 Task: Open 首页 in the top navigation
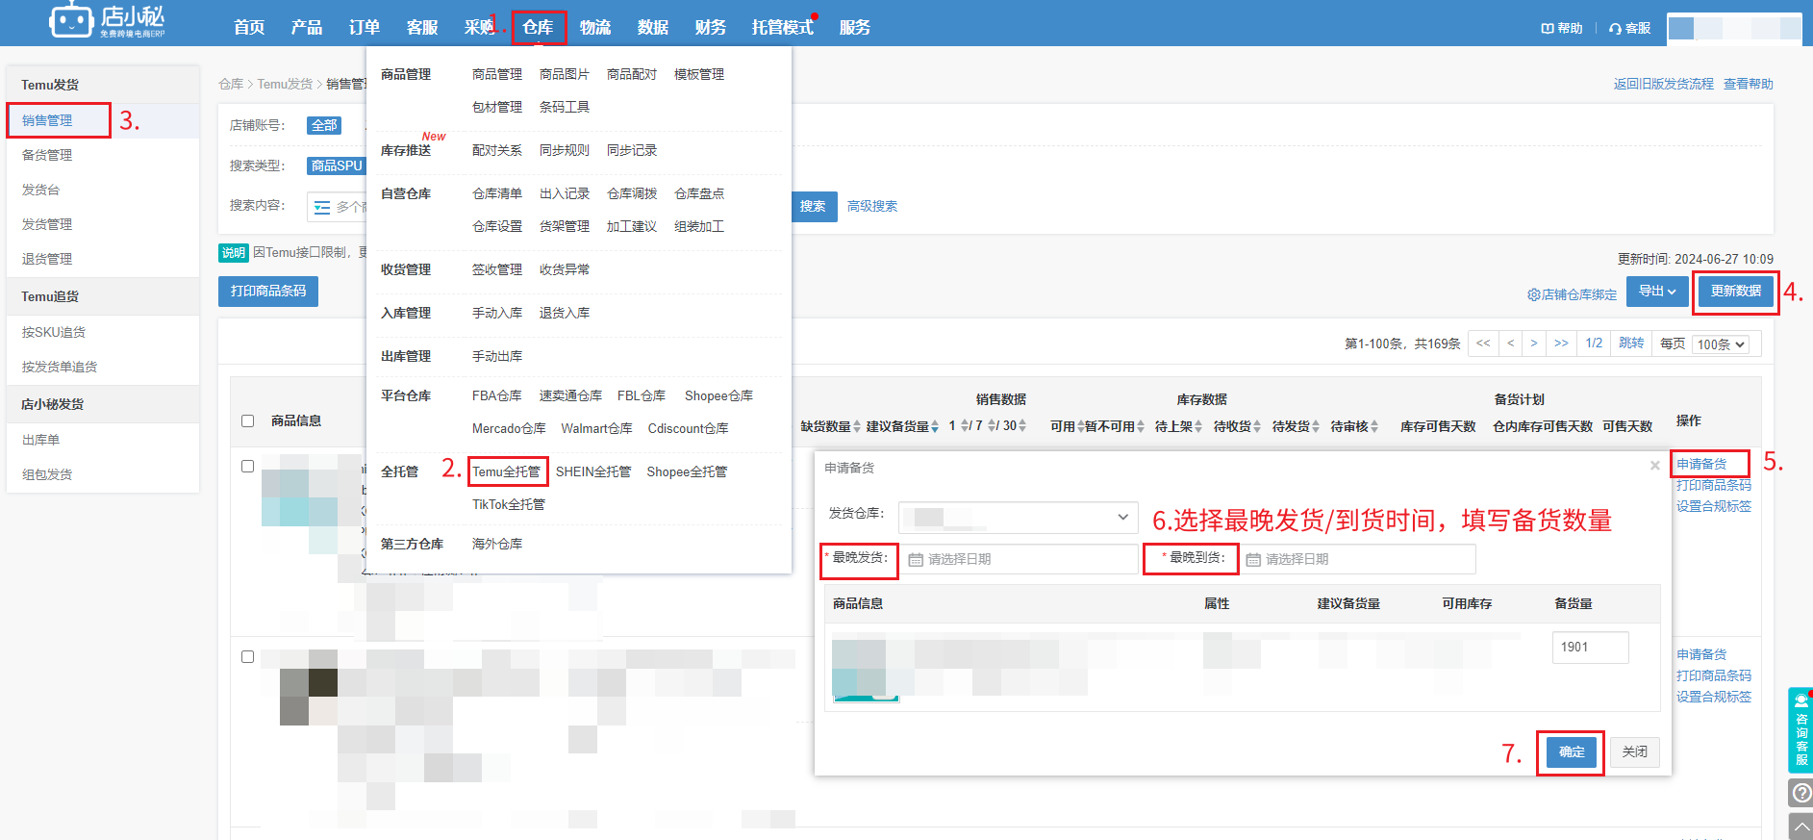click(249, 27)
